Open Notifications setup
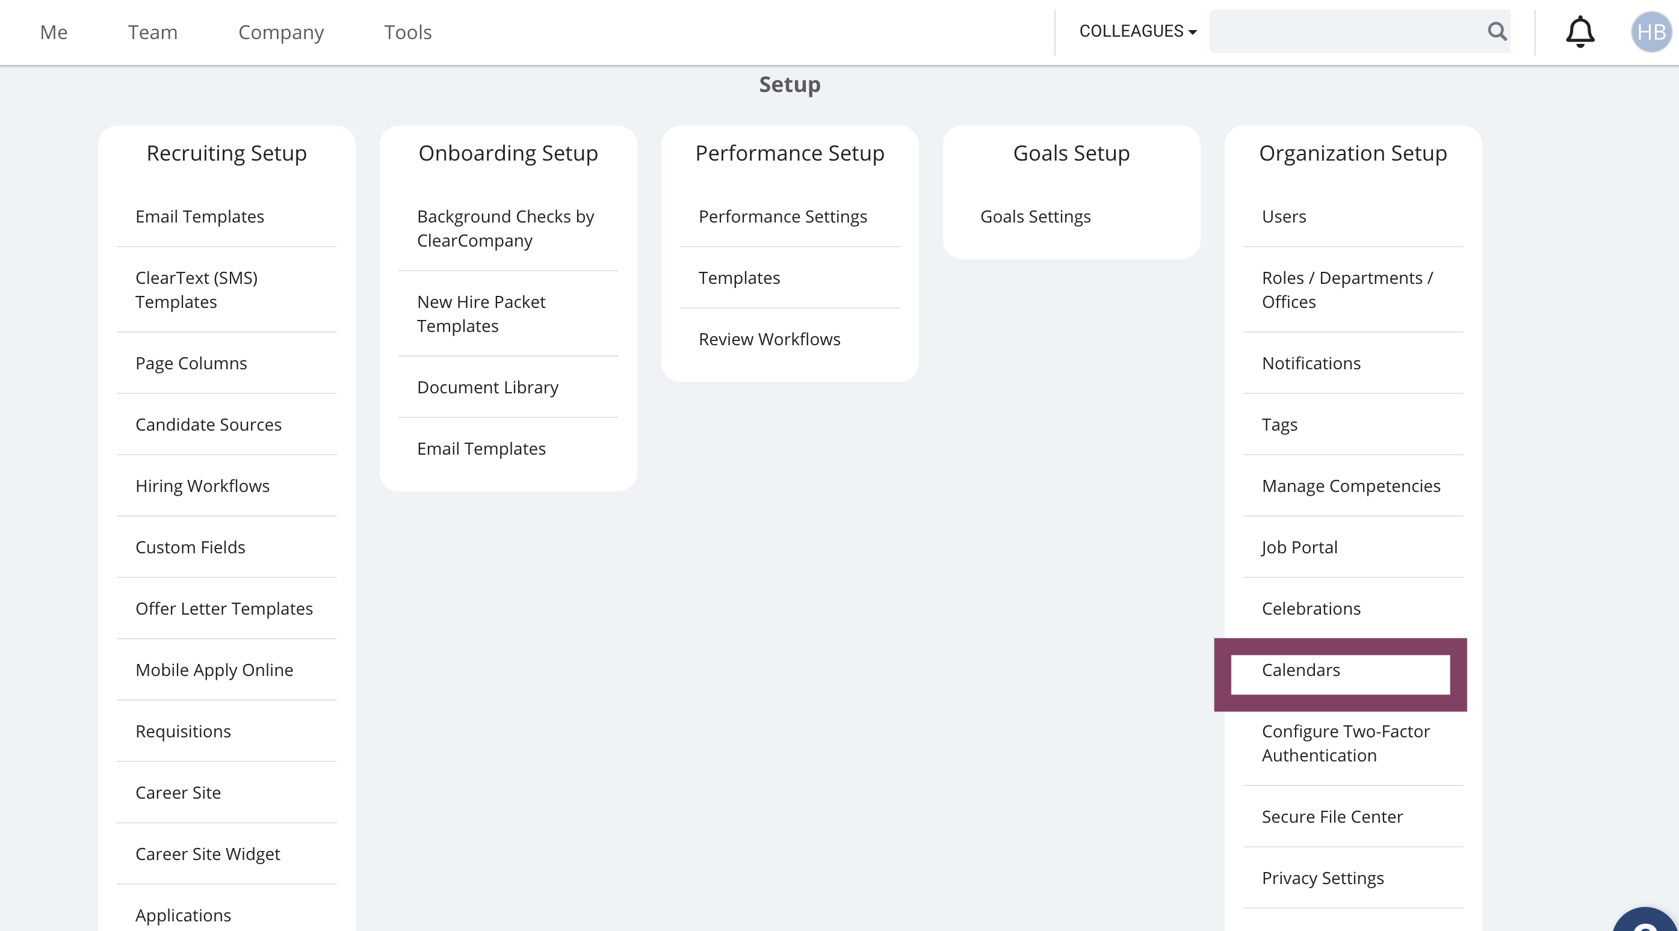Viewport: 1679px width, 931px height. tap(1311, 363)
